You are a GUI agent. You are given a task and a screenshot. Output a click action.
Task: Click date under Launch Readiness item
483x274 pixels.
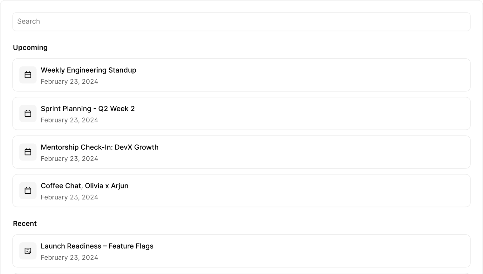(69, 258)
